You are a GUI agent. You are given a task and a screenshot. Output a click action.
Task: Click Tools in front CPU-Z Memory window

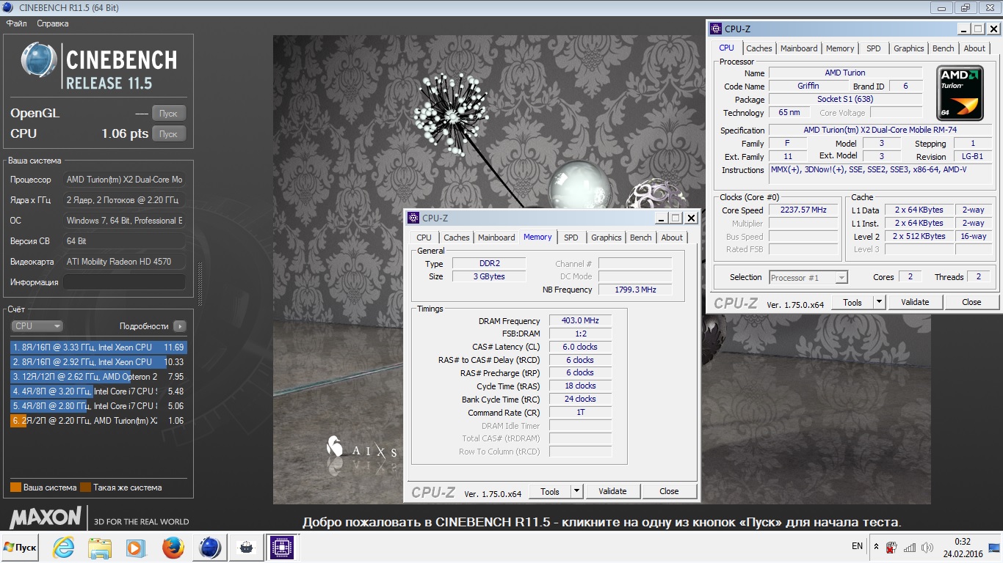pos(550,492)
